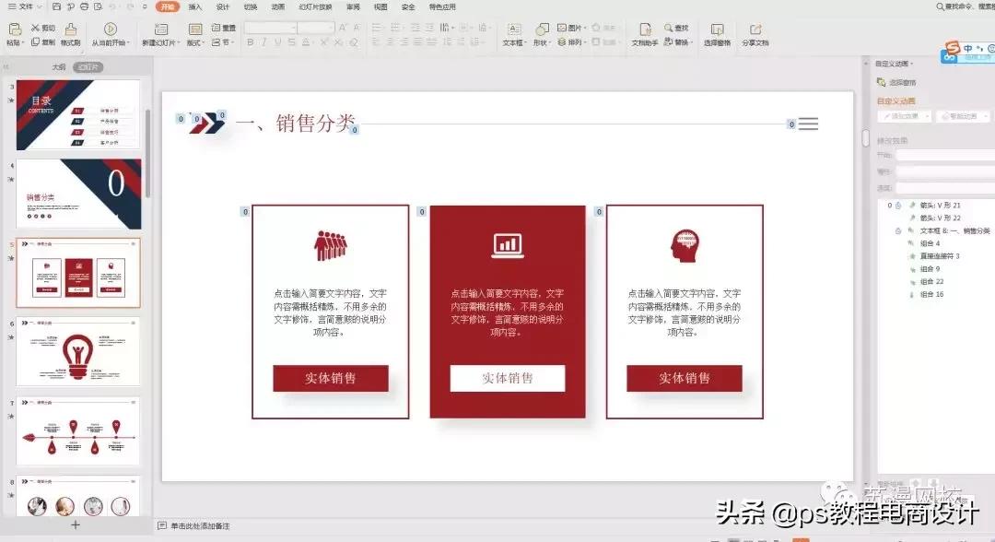The width and height of the screenshot is (995, 542).
Task: Apply bold formatting with B icon
Action: [251, 41]
